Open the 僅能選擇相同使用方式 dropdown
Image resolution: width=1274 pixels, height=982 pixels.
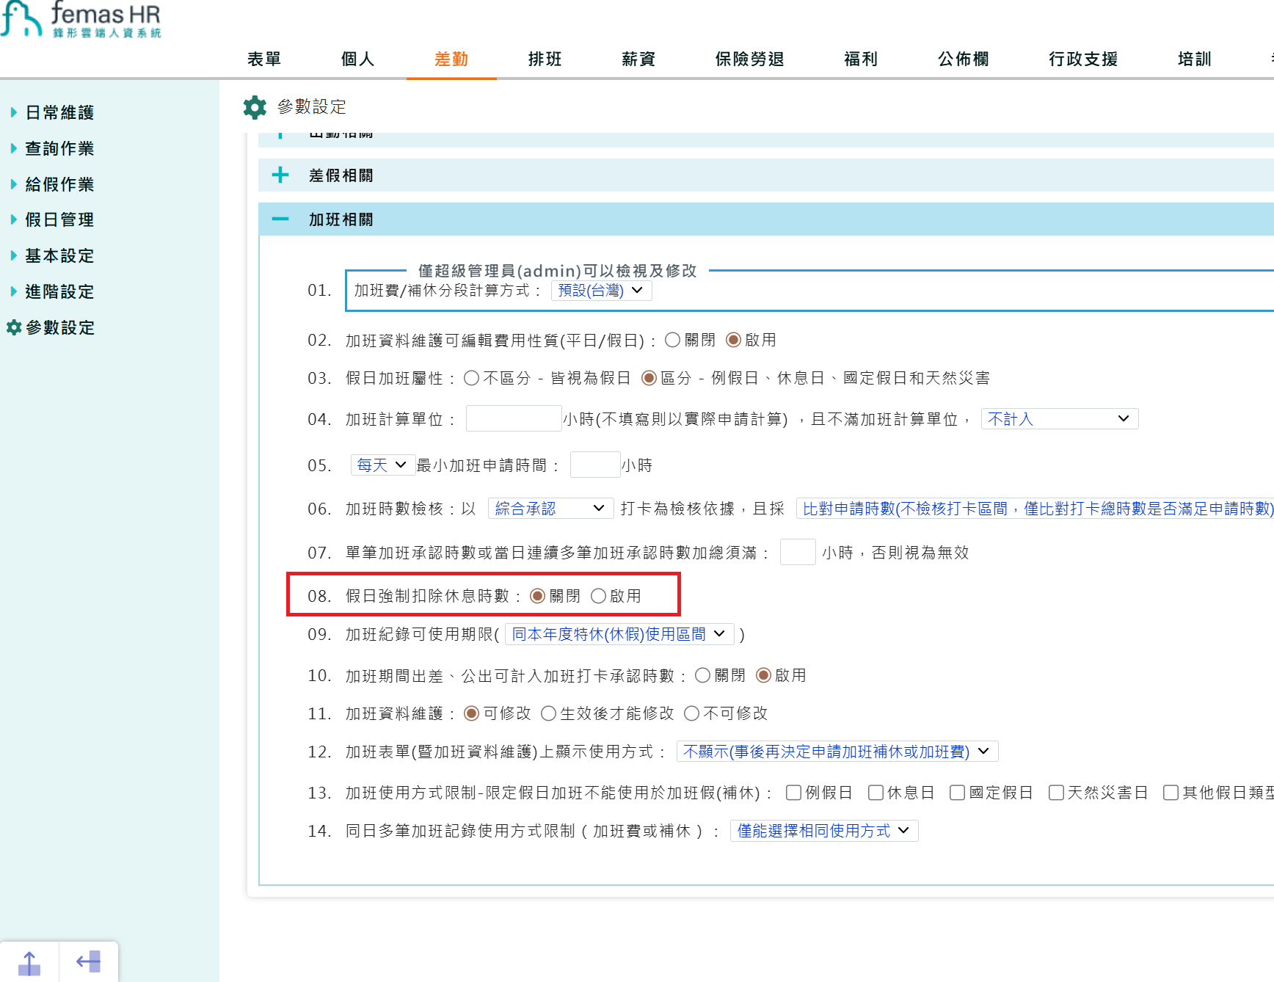pyautogui.click(x=824, y=831)
